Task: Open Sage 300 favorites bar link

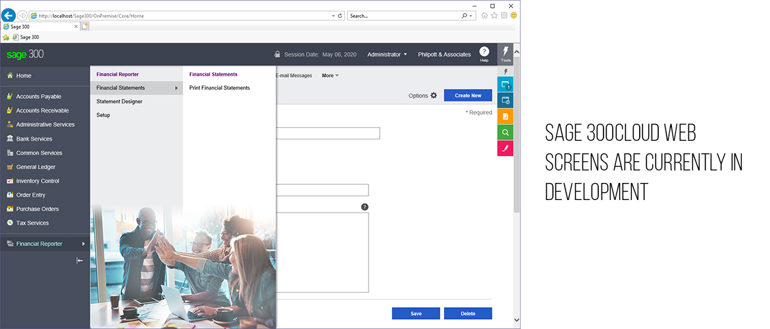Action: point(26,37)
